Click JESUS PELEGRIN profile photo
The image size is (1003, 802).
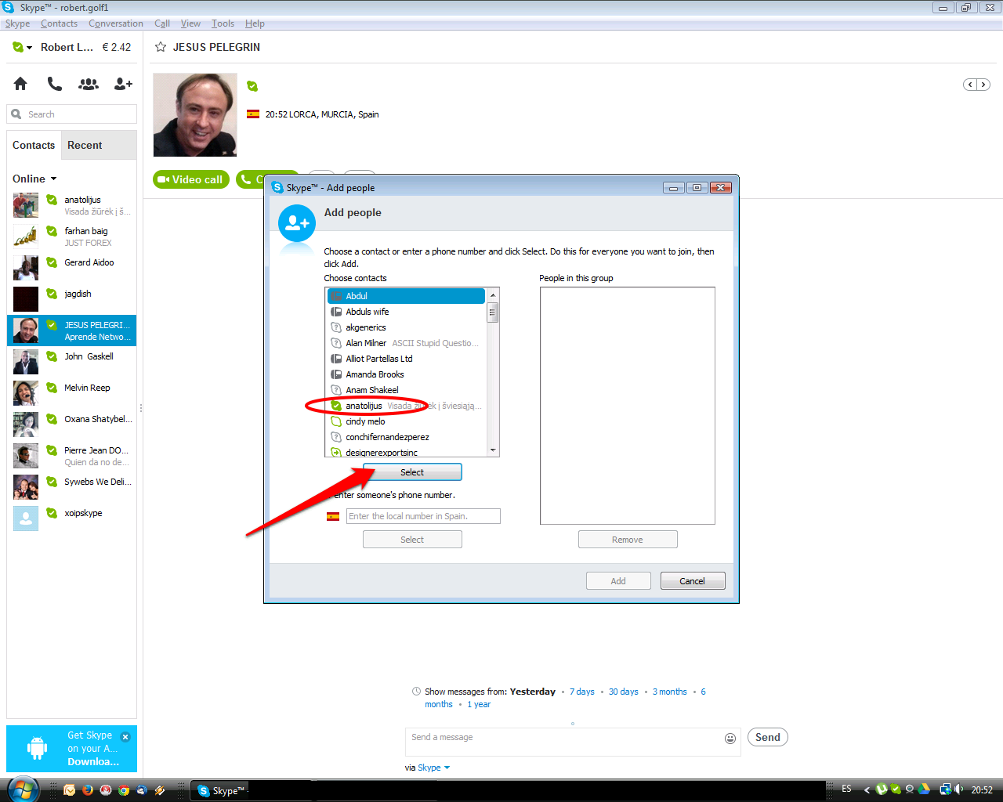195,115
